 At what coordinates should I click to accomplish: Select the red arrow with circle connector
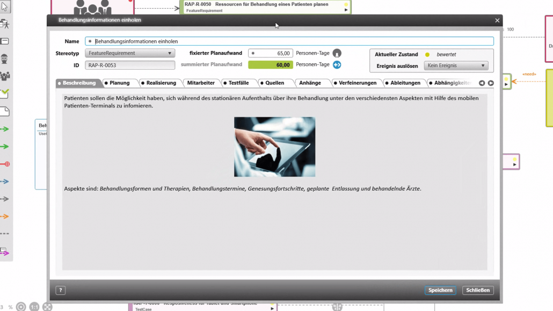[x=5, y=164]
